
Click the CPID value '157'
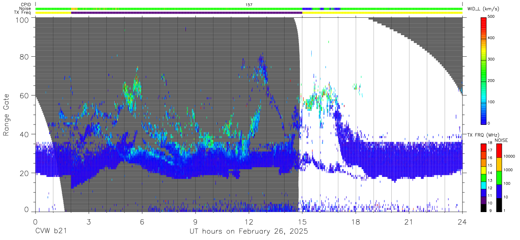pyautogui.click(x=249, y=5)
